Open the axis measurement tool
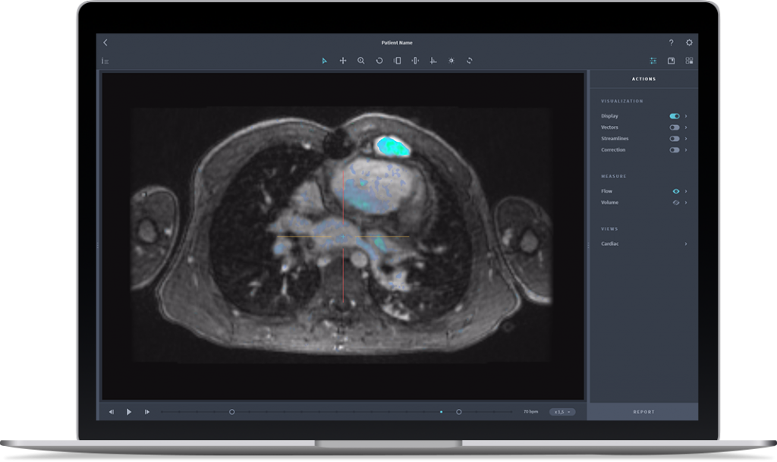The width and height of the screenshot is (777, 462). point(434,60)
